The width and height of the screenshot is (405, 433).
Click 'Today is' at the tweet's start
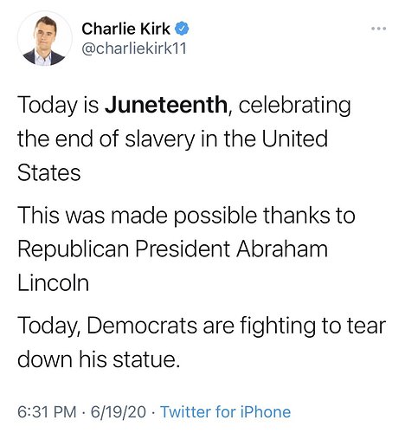58,105
